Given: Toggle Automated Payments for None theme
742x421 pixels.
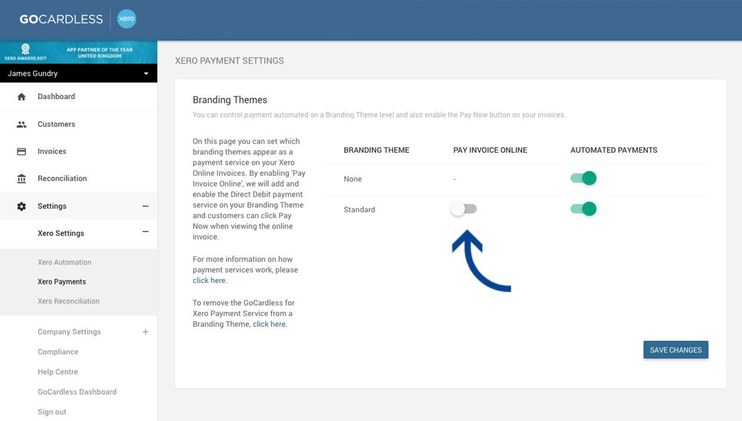Looking at the screenshot, I should pos(583,179).
